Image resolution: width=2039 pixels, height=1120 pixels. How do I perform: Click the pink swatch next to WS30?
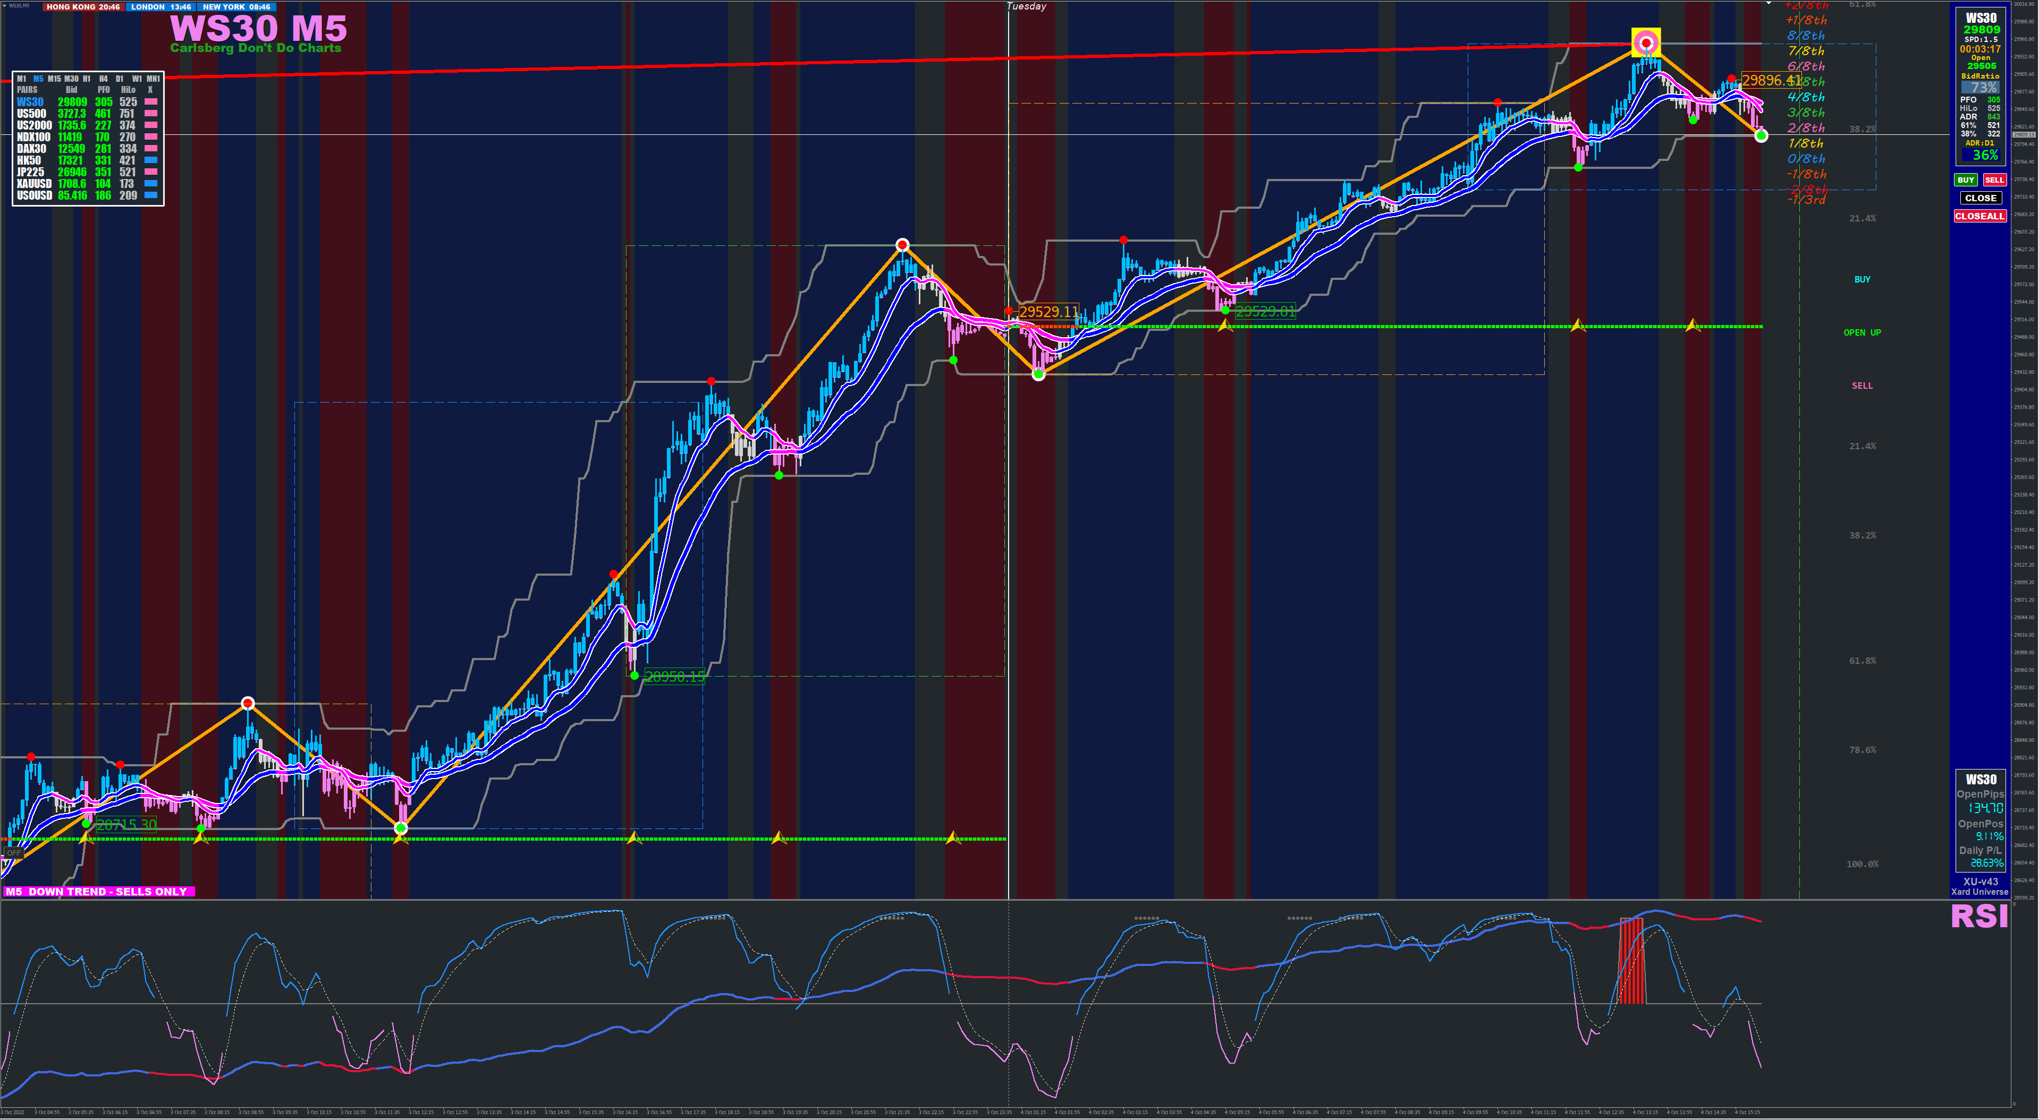tap(150, 102)
